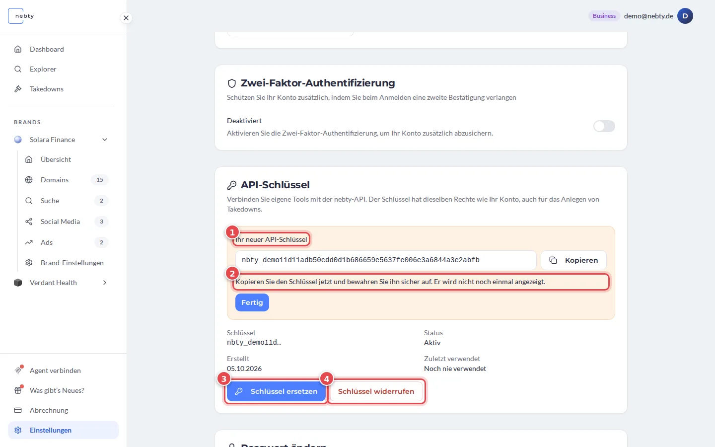Screen dimensions: 715x447
Task: Click the Social Media count badge 3
Action: pyautogui.click(x=101, y=222)
